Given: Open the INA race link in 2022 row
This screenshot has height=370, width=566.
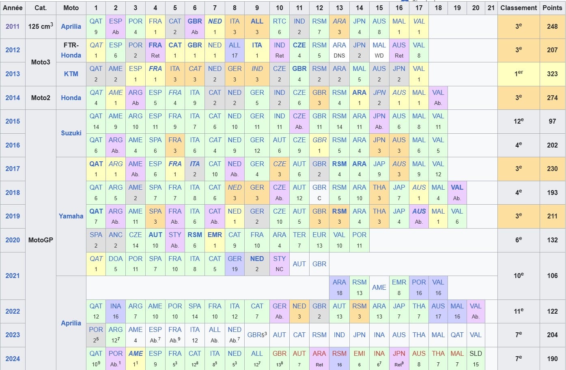Looking at the screenshot, I should tap(116, 306).
